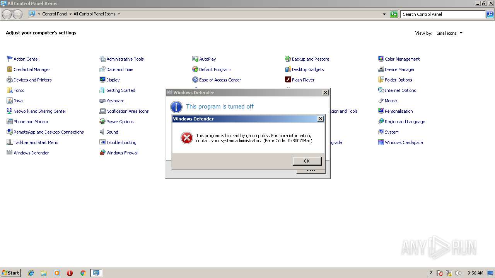Launch Internet Explorer from the taskbar
The image size is (495, 278).
pyautogui.click(x=31, y=273)
